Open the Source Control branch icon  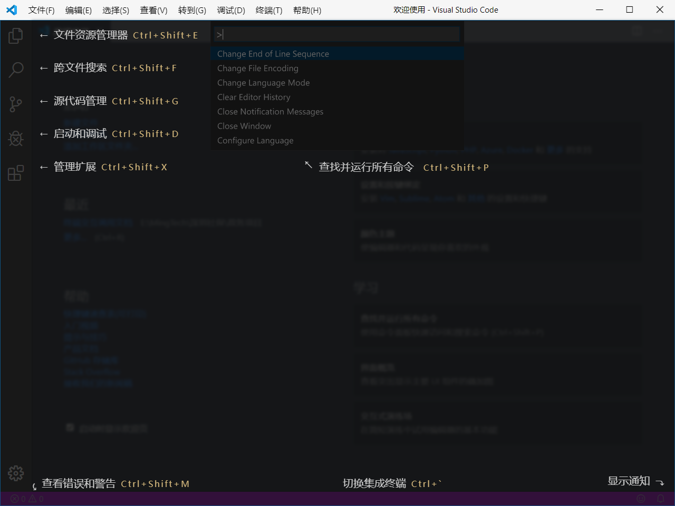point(16,104)
